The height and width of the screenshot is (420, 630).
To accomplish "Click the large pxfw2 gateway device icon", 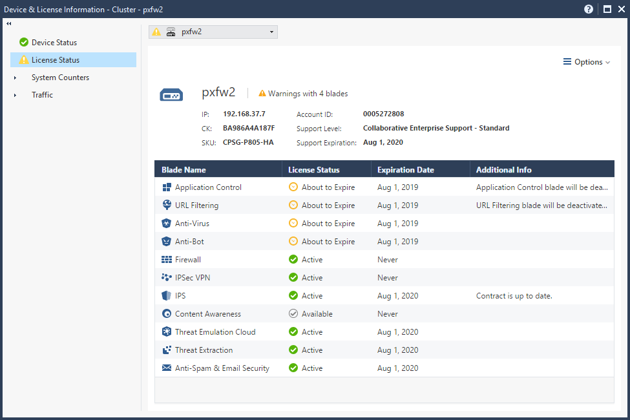I will click(171, 95).
